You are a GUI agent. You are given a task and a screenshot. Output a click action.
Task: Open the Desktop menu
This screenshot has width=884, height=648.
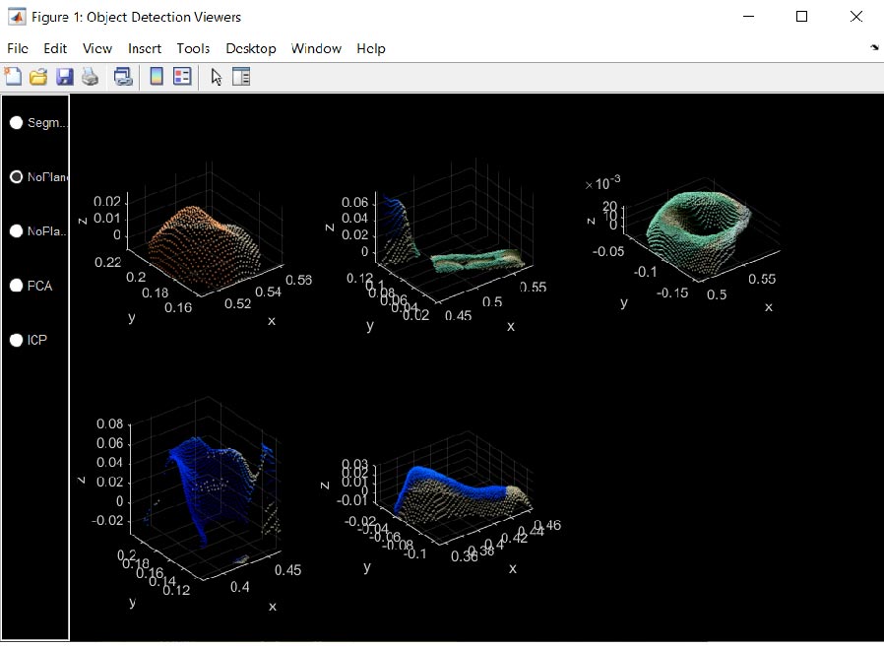coord(251,48)
